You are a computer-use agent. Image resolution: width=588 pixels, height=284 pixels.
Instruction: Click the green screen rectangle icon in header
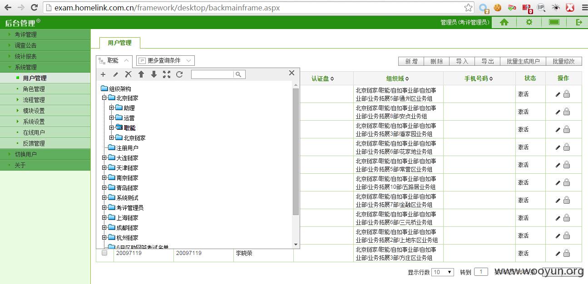click(554, 22)
